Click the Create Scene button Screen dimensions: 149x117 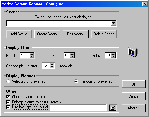(x=47, y=34)
